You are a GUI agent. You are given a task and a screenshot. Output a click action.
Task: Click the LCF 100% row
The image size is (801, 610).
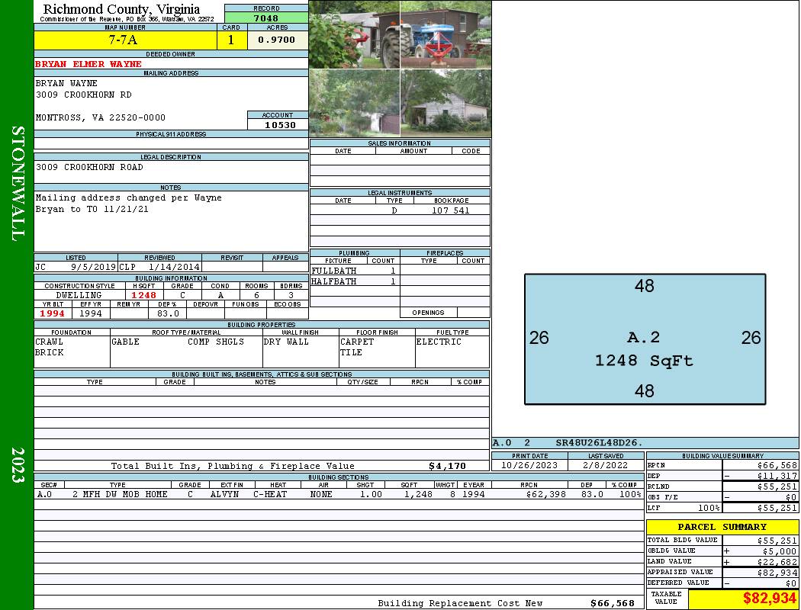722,508
